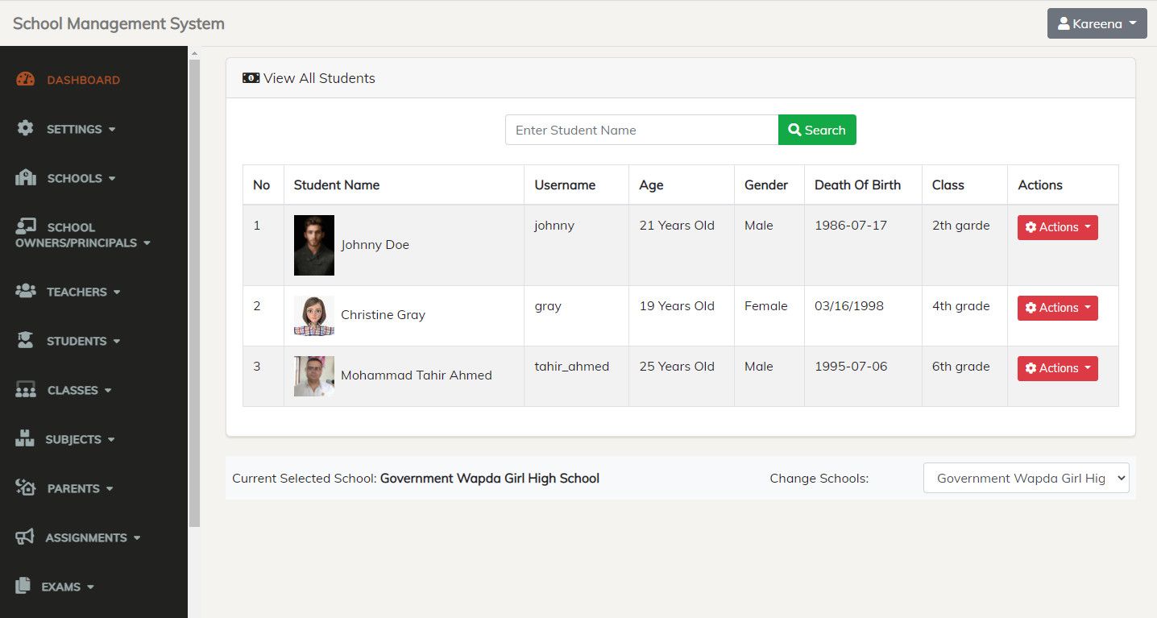The image size is (1157, 618).
Task: Click the Assignments megaphone icon
Action: tap(25, 537)
